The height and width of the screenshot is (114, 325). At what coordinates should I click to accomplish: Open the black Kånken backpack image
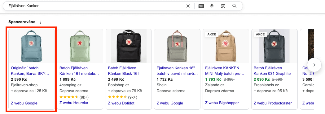click(129, 46)
